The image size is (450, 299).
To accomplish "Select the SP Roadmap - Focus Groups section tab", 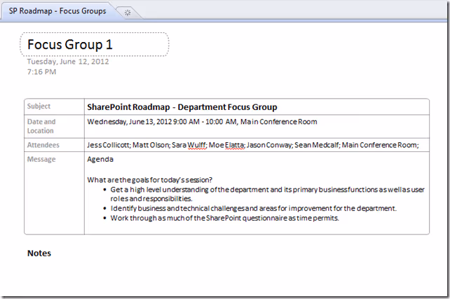I will click(x=57, y=11).
